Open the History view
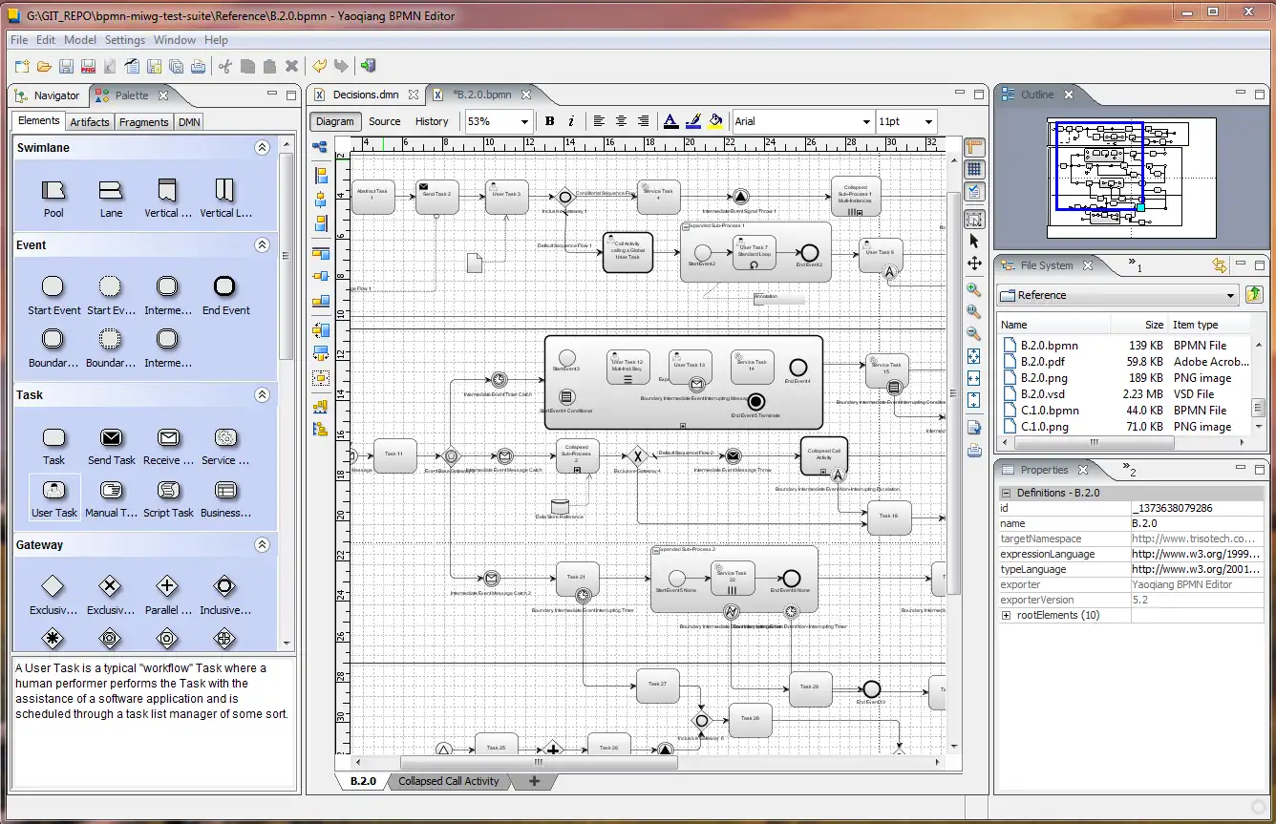This screenshot has width=1276, height=824. [x=432, y=121]
